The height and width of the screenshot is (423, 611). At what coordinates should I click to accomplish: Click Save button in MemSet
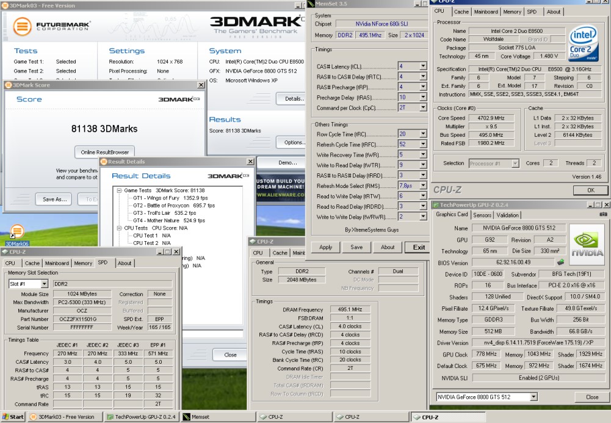tap(356, 247)
